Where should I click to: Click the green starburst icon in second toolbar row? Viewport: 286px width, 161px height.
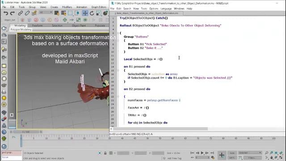[x=85, y=20]
